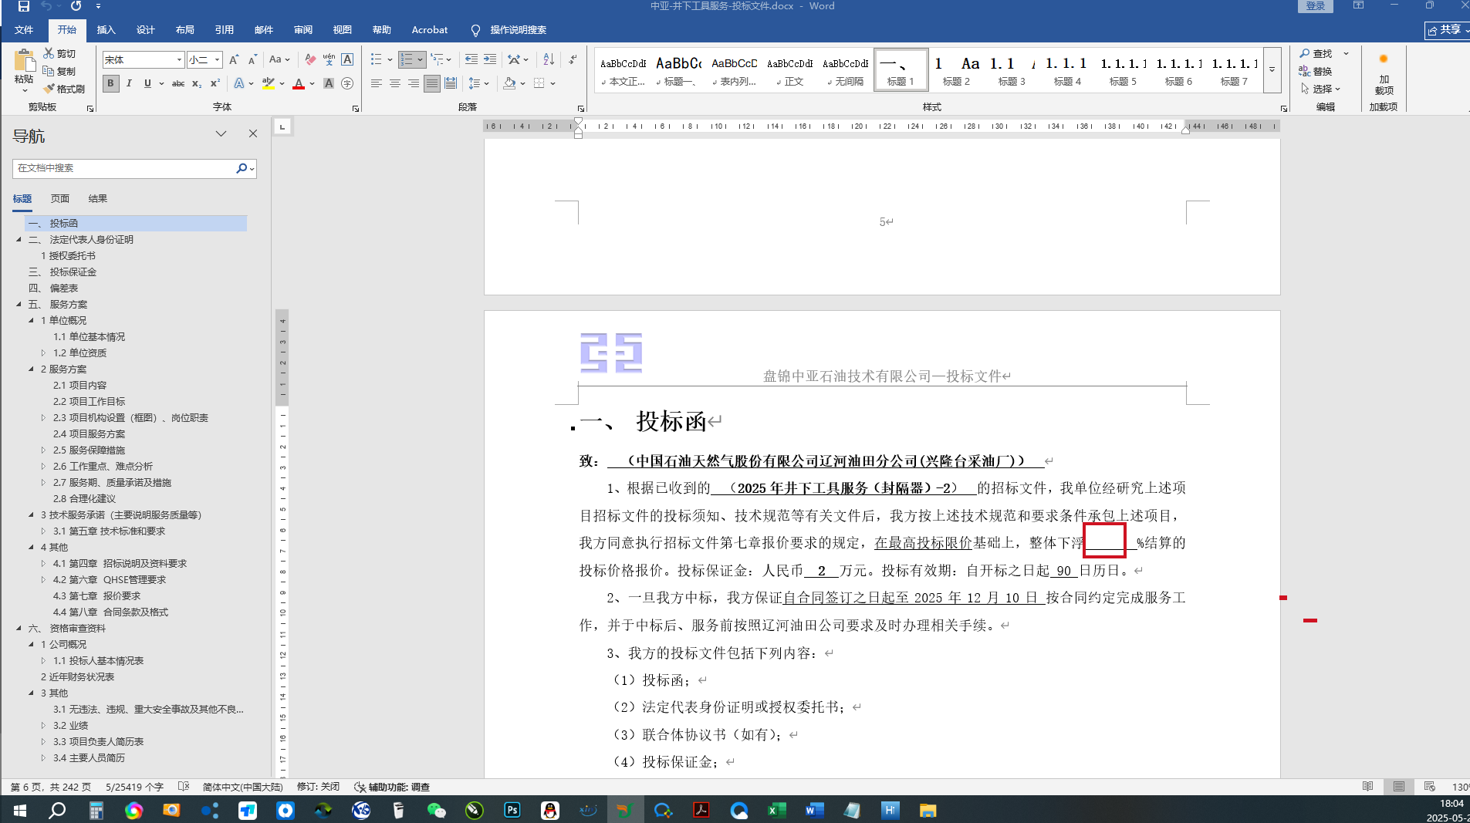Align text to the left
Viewport: 1470px width, 823px height.
377,83
